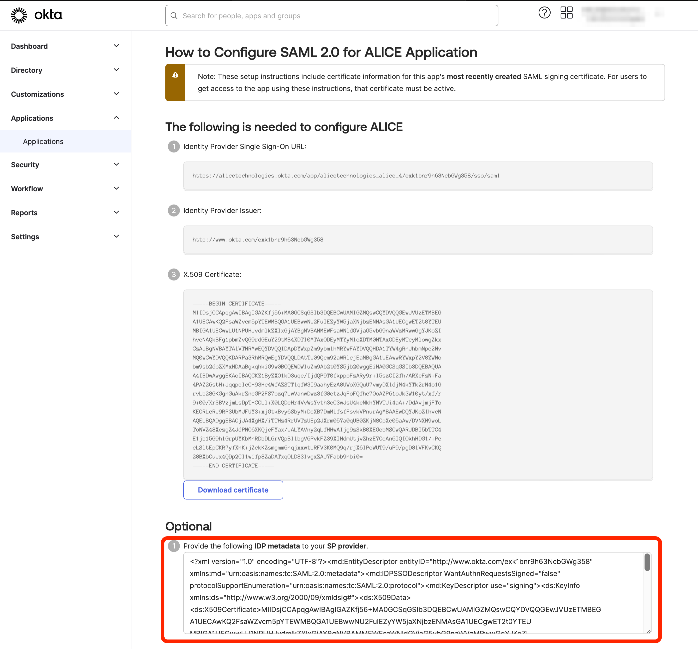This screenshot has width=698, height=649.
Task: Open the help question mark icon
Action: 544,13
